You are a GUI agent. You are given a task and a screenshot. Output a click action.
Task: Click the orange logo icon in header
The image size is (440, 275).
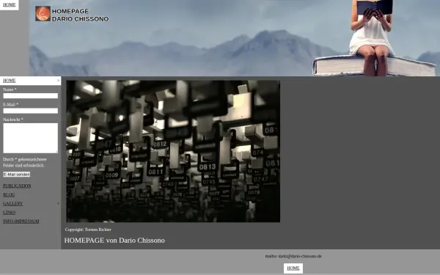(43, 14)
